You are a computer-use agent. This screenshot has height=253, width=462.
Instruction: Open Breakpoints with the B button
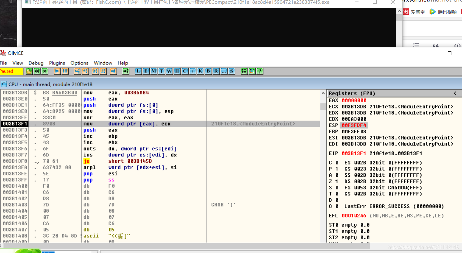[208, 71]
